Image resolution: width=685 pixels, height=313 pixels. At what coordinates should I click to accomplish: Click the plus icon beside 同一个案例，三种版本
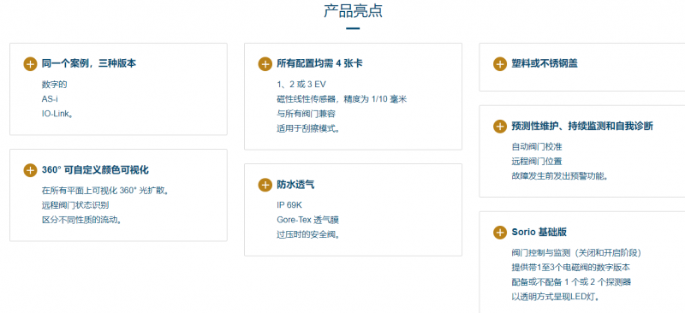click(30, 64)
